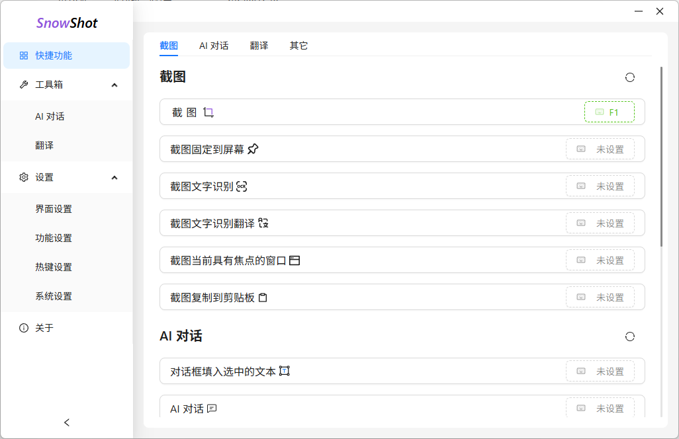
Task: Set hotkey for 对话框填入选中的文本
Action: (600, 372)
